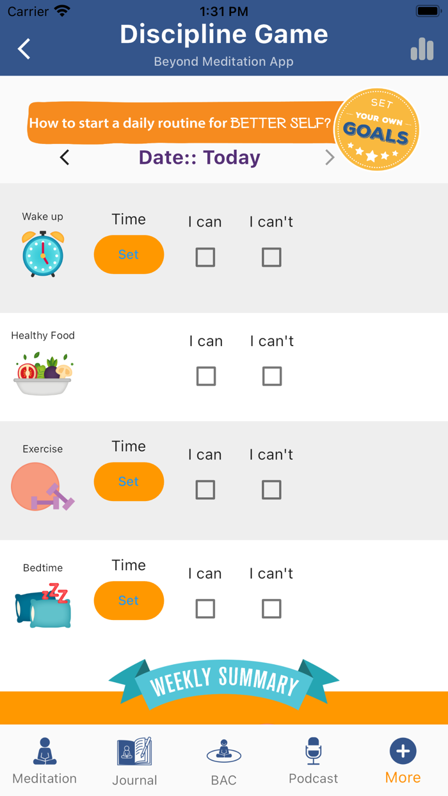
Task: Check 'I can' for Healthy Food
Action: tap(205, 376)
